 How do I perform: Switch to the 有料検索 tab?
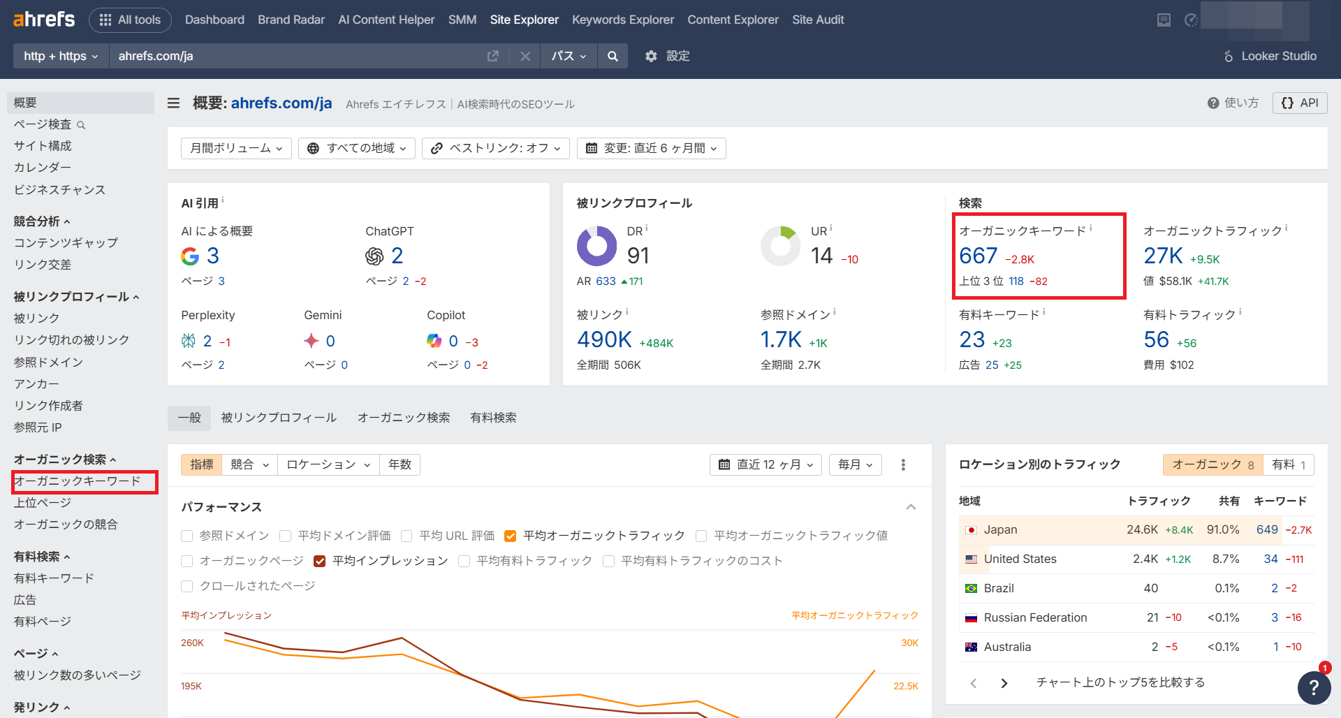(493, 417)
